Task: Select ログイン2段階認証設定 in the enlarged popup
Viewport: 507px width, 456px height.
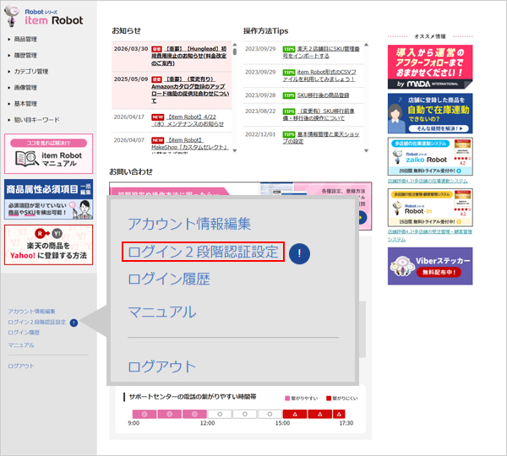Action: point(203,252)
